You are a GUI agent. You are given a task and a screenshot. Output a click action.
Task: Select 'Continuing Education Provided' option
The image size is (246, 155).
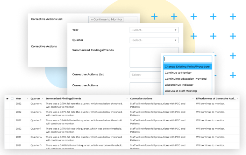tap(186, 79)
